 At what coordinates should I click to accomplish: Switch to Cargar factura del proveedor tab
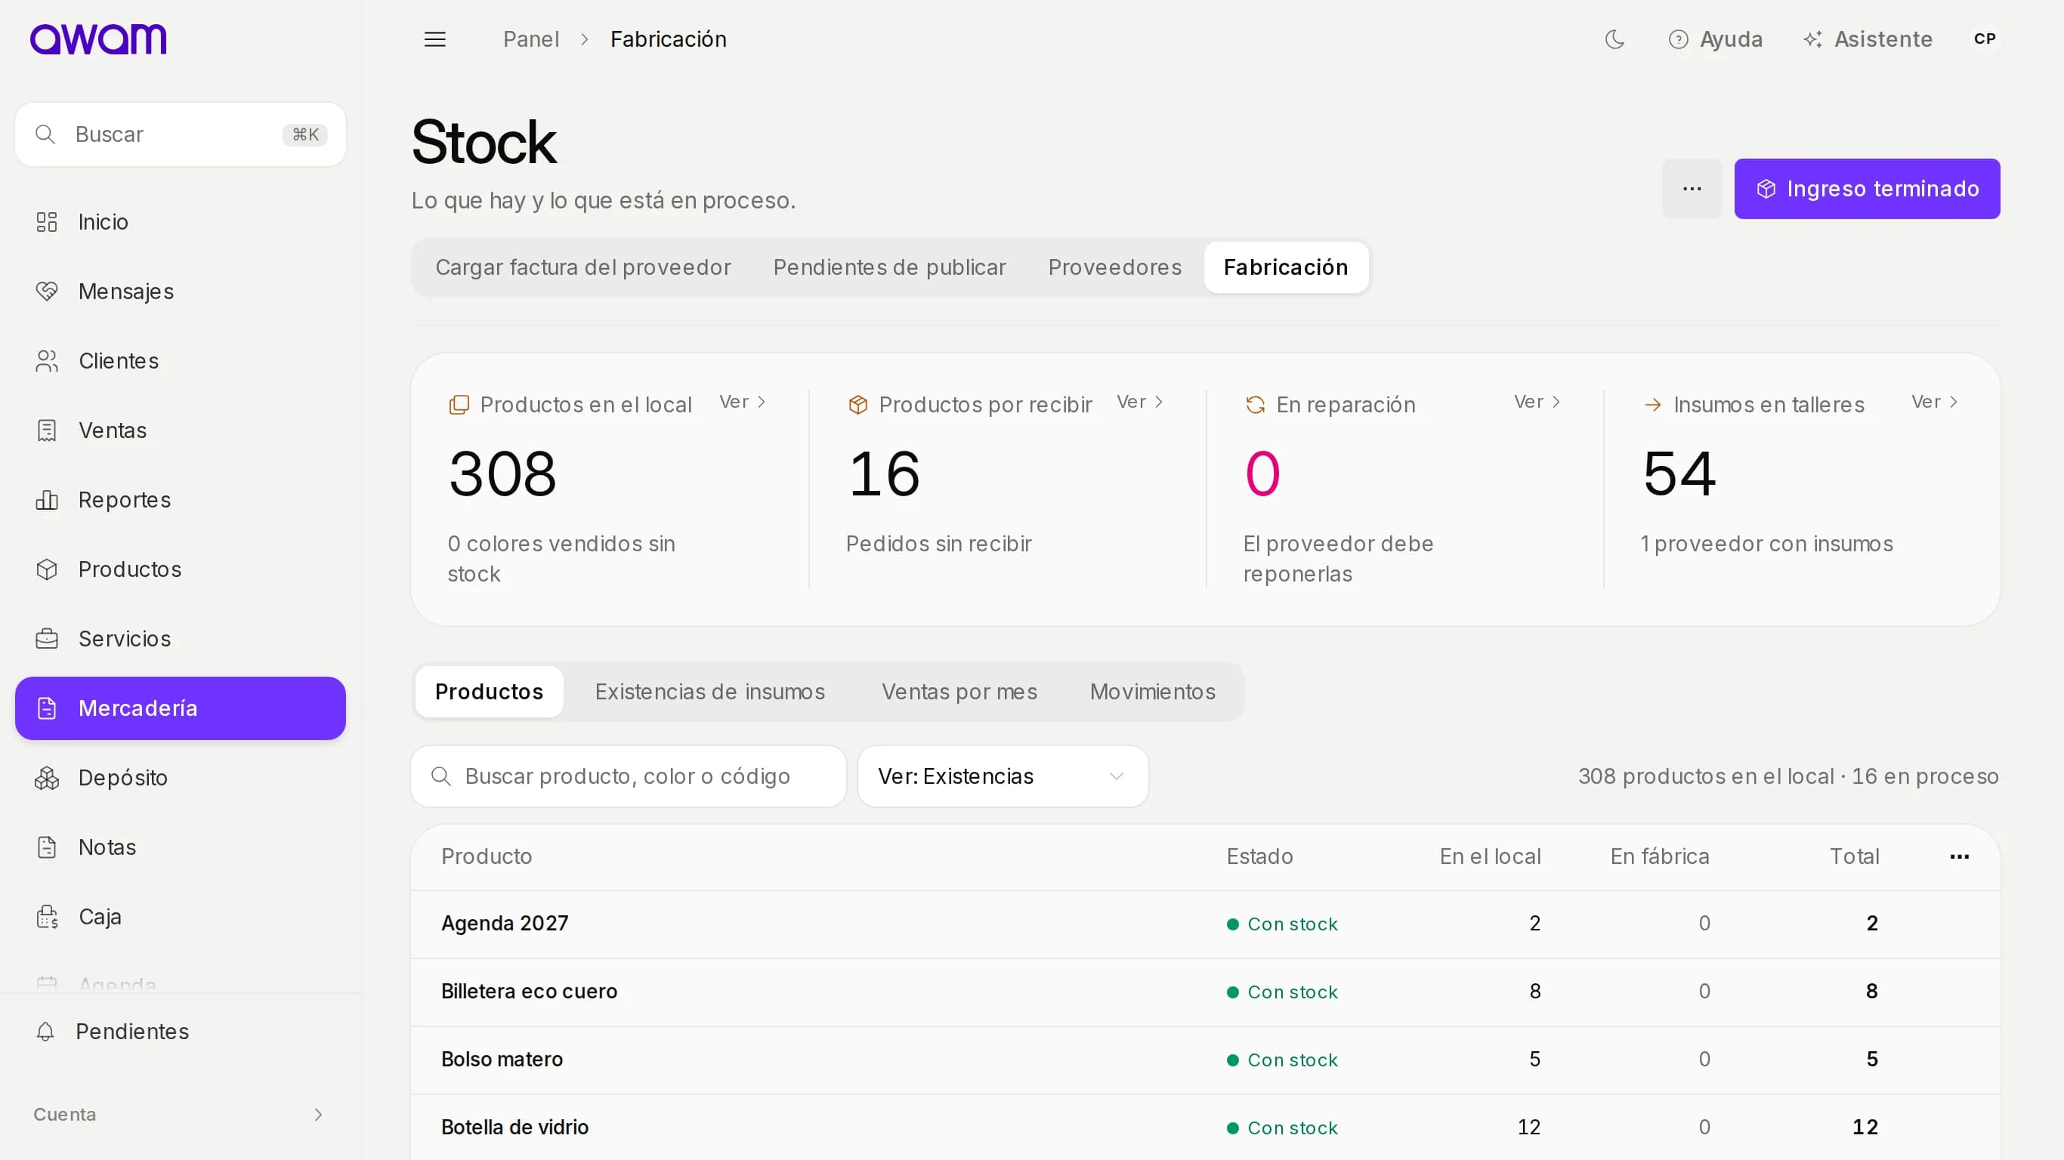583,267
